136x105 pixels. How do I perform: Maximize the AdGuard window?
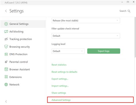tap(128, 2)
